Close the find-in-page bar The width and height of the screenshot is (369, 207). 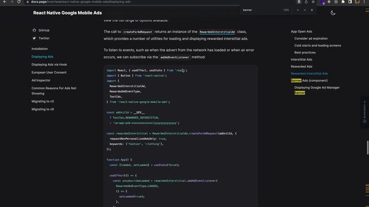312,10
